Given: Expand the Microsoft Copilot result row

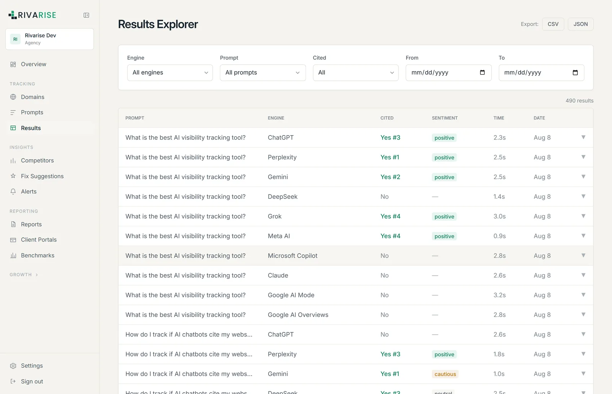Looking at the screenshot, I should pos(583,255).
